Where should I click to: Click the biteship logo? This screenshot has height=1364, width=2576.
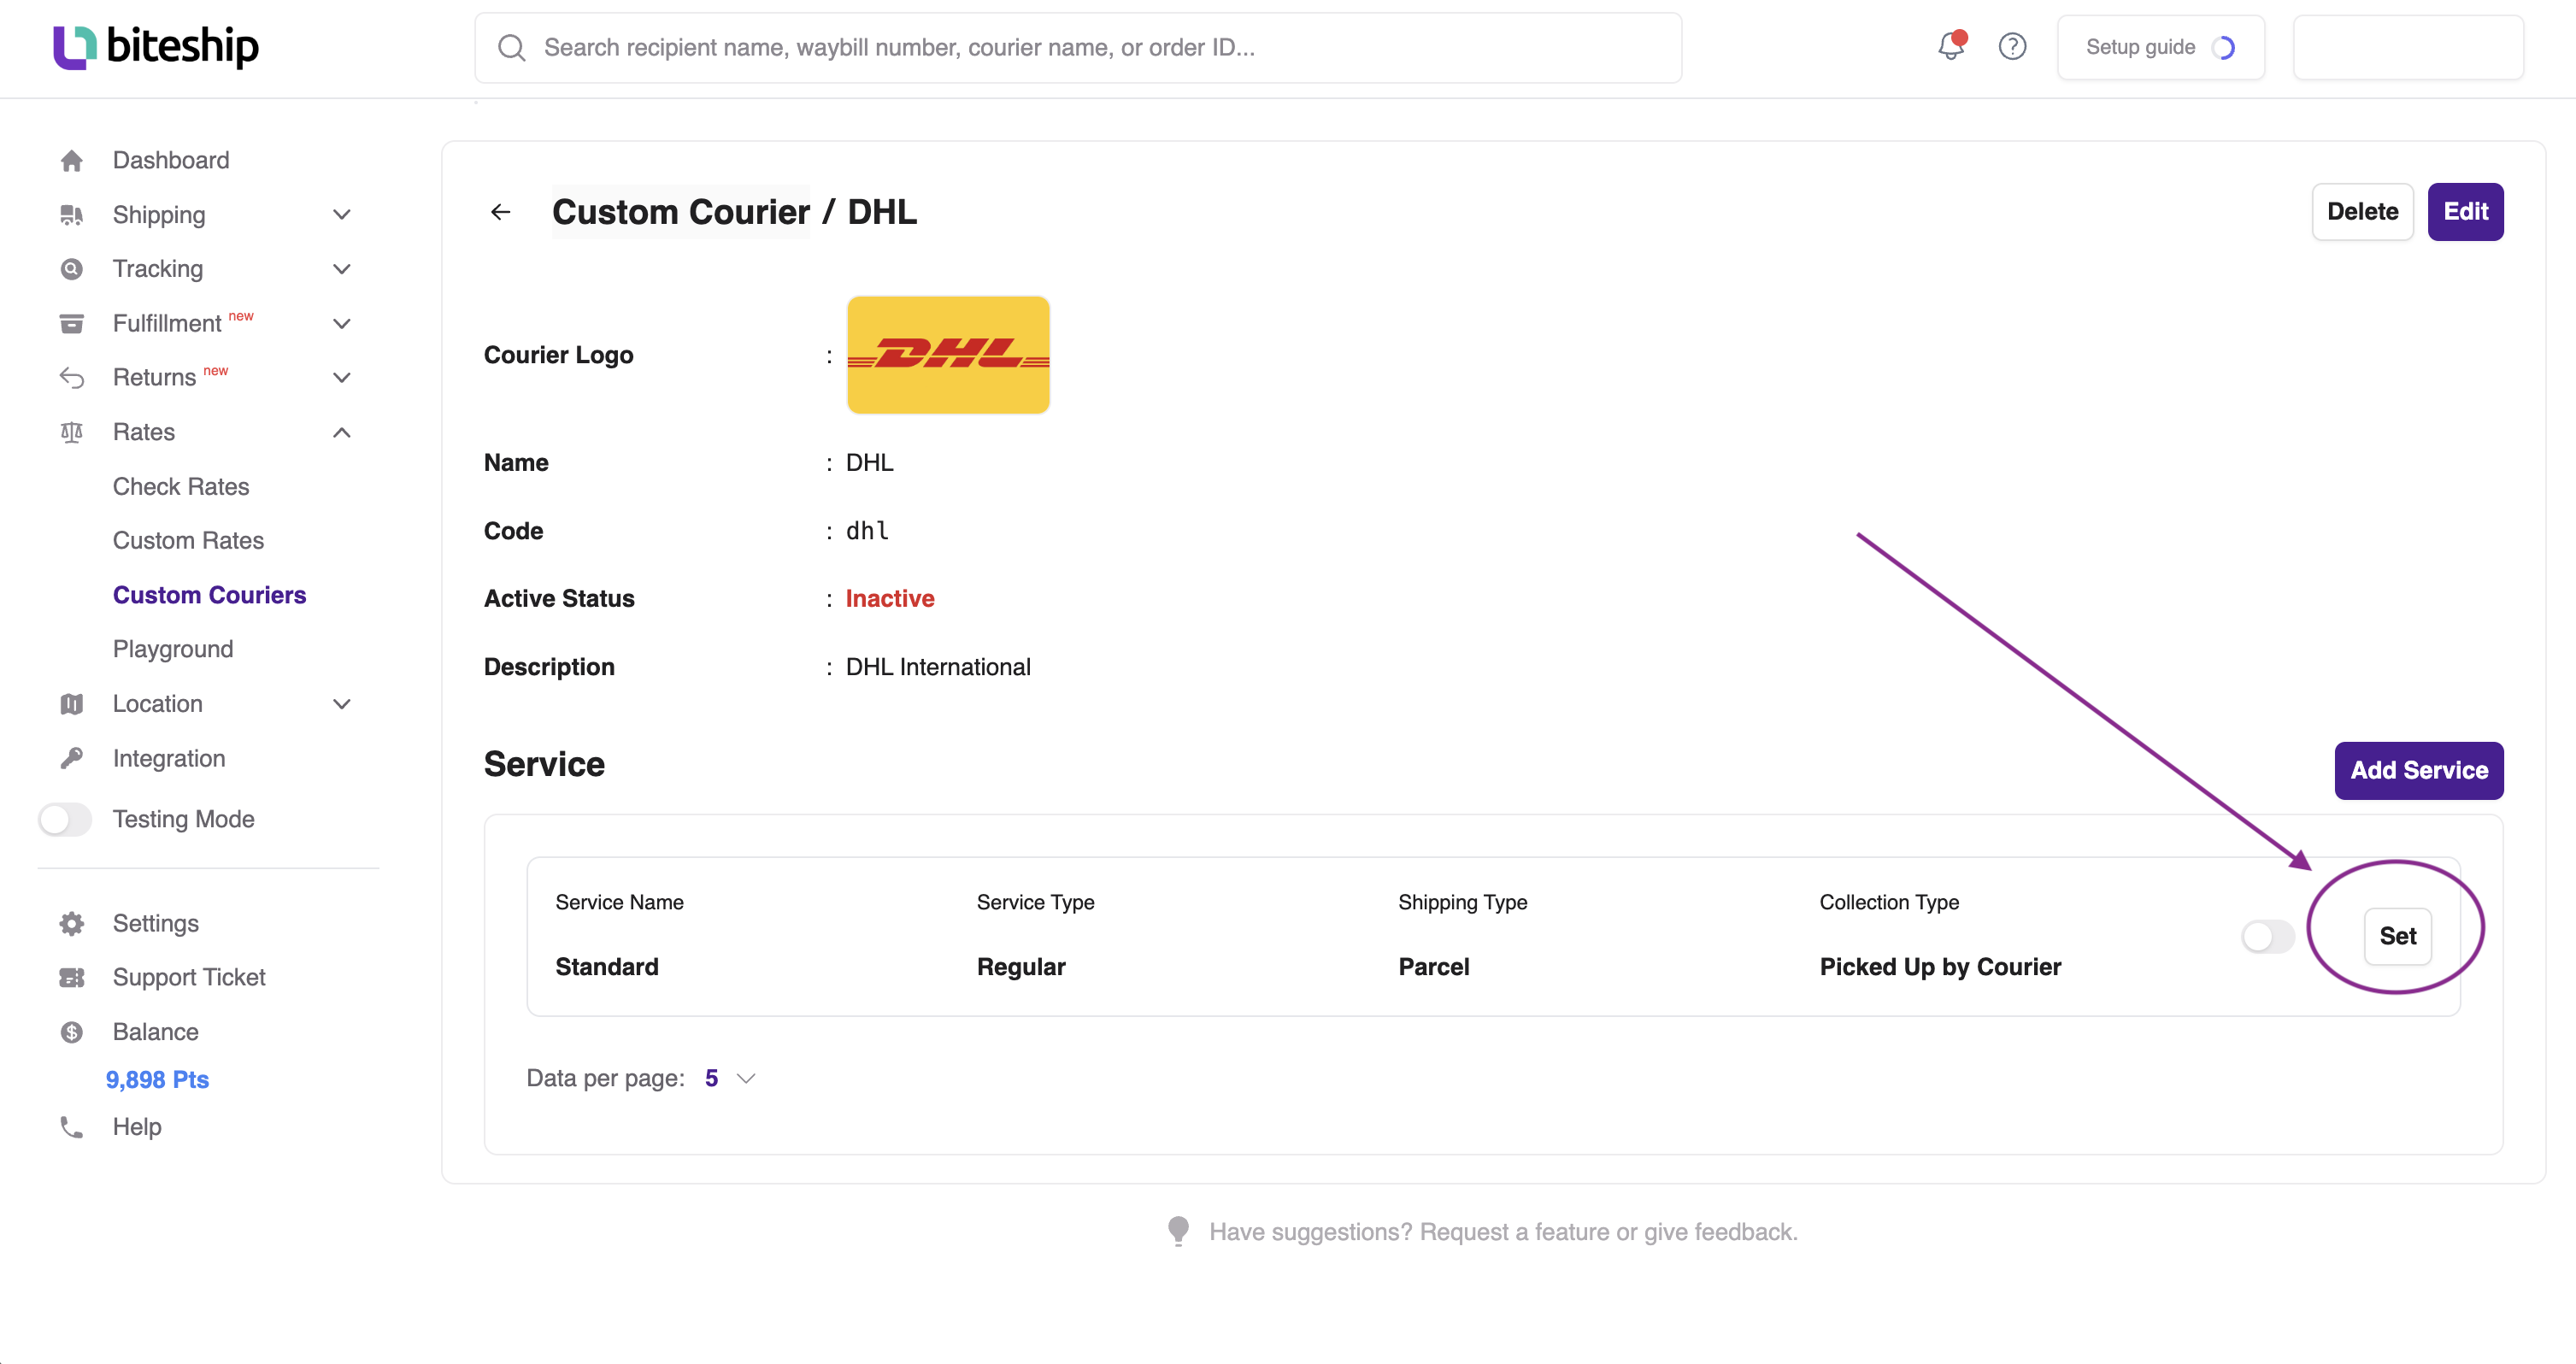(x=156, y=46)
